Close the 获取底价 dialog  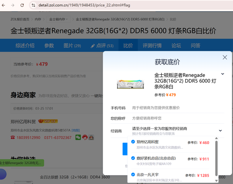(225, 57)
